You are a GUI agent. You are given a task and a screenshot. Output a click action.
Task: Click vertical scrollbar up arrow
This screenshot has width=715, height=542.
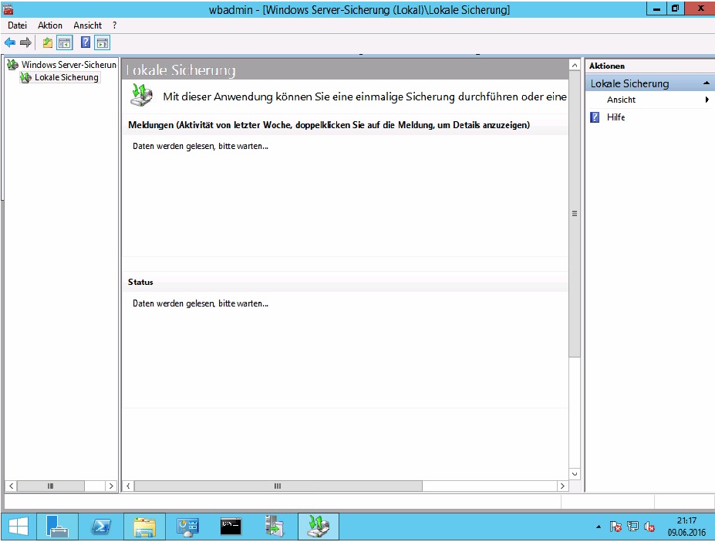575,66
